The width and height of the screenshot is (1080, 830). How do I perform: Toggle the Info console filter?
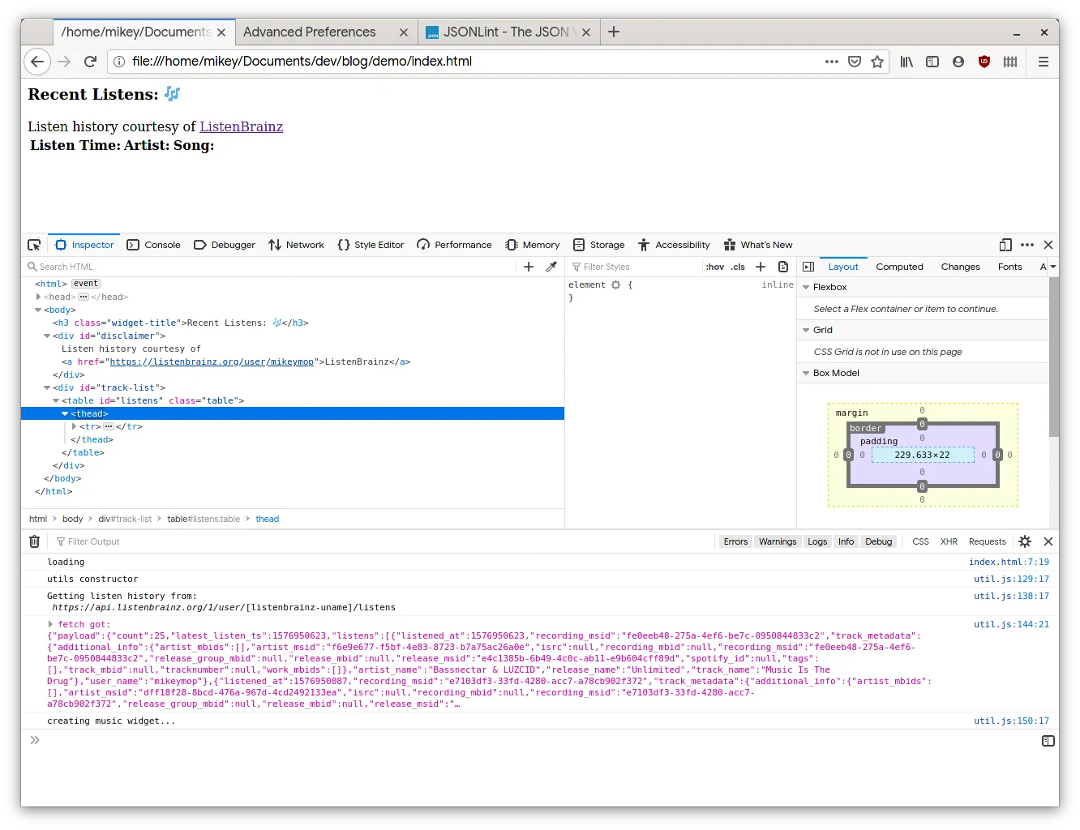point(846,541)
